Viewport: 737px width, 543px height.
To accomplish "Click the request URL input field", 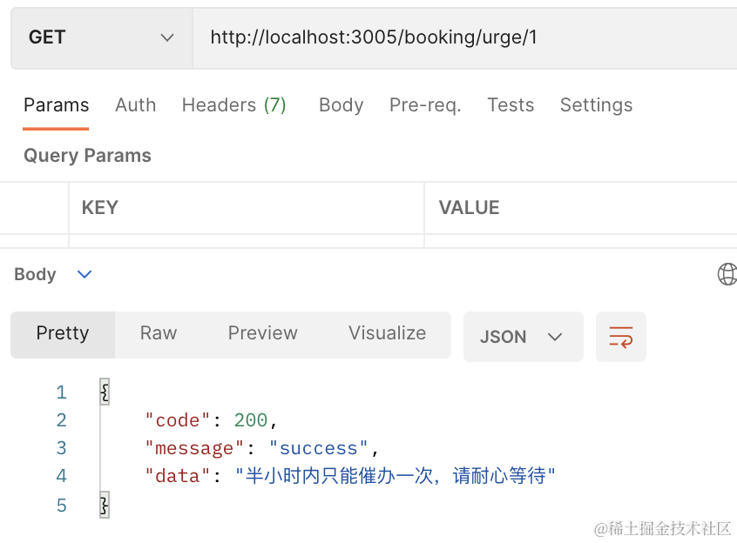I will pyautogui.click(x=462, y=37).
